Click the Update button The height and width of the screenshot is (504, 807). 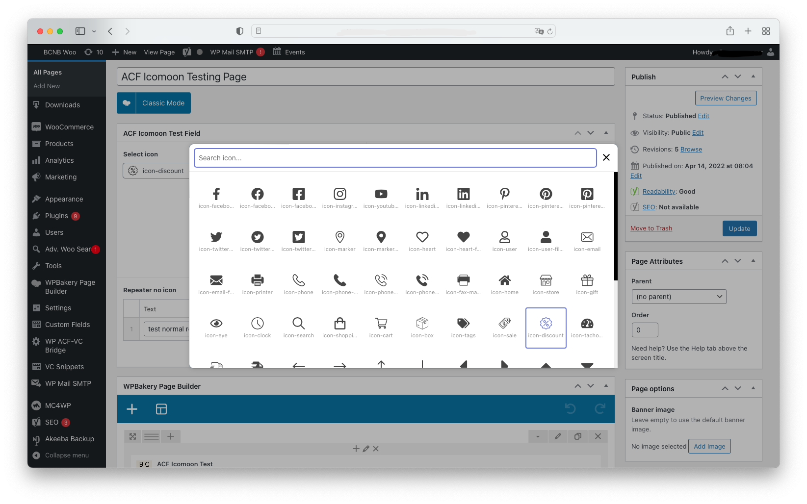point(739,228)
